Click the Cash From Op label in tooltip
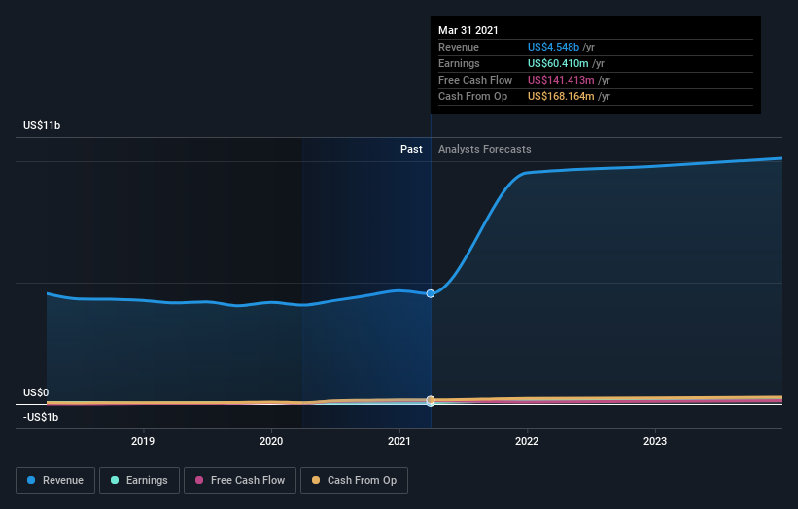The image size is (798, 509). (x=472, y=96)
